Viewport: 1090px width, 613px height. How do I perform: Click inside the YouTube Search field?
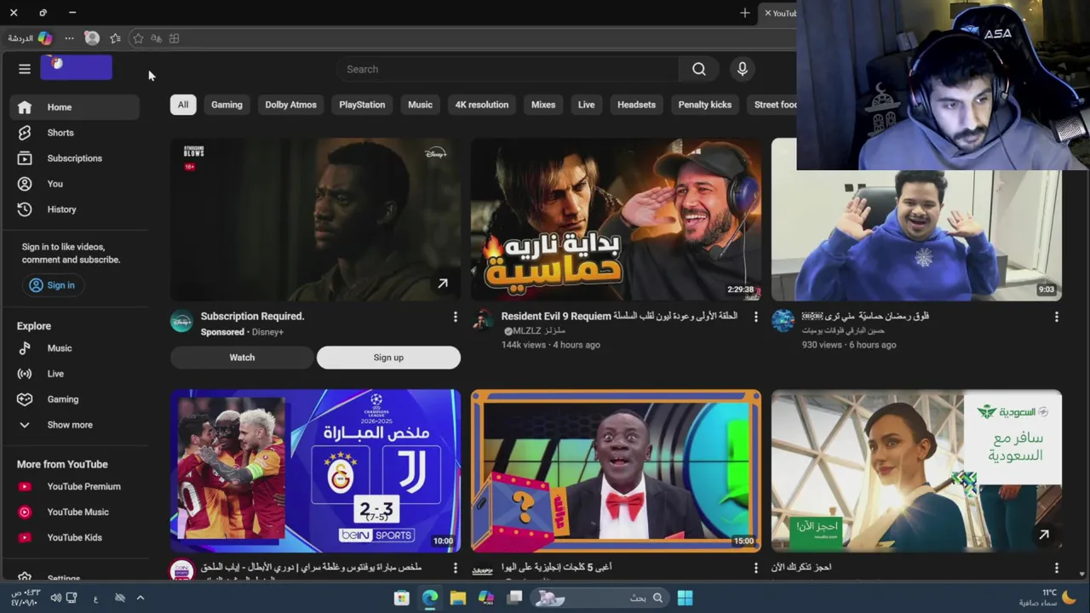tap(508, 69)
